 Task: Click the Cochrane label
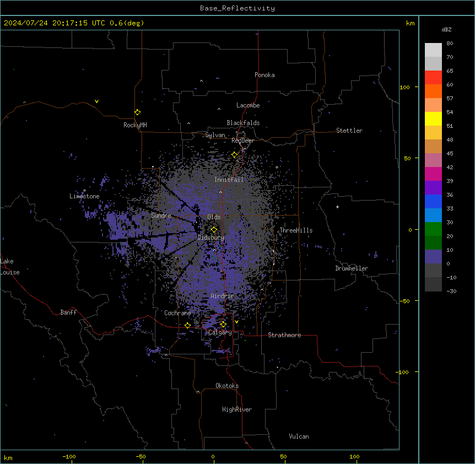point(177,313)
